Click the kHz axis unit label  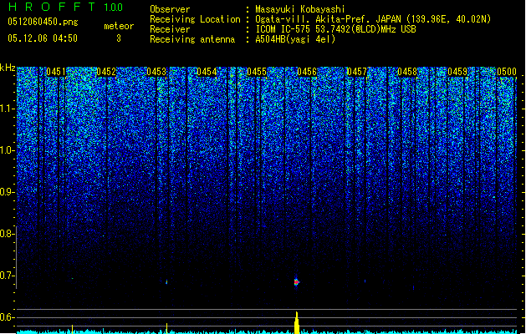(8, 68)
